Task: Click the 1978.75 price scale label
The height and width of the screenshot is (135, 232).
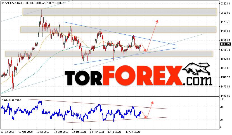Action: 225,22
